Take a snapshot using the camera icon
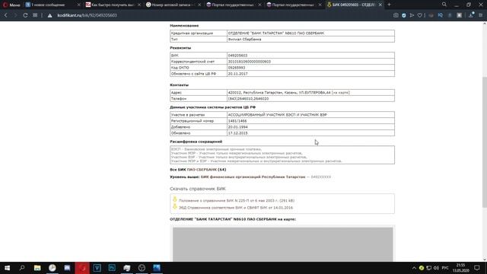This screenshot has height=274, width=487. click(396, 15)
